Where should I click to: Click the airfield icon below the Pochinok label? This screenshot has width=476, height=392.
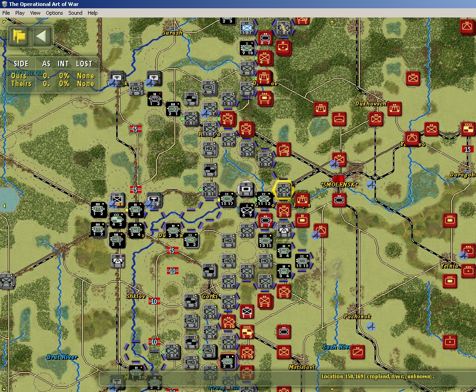(x=371, y=326)
